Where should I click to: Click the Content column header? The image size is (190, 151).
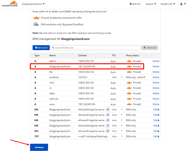click(83, 55)
